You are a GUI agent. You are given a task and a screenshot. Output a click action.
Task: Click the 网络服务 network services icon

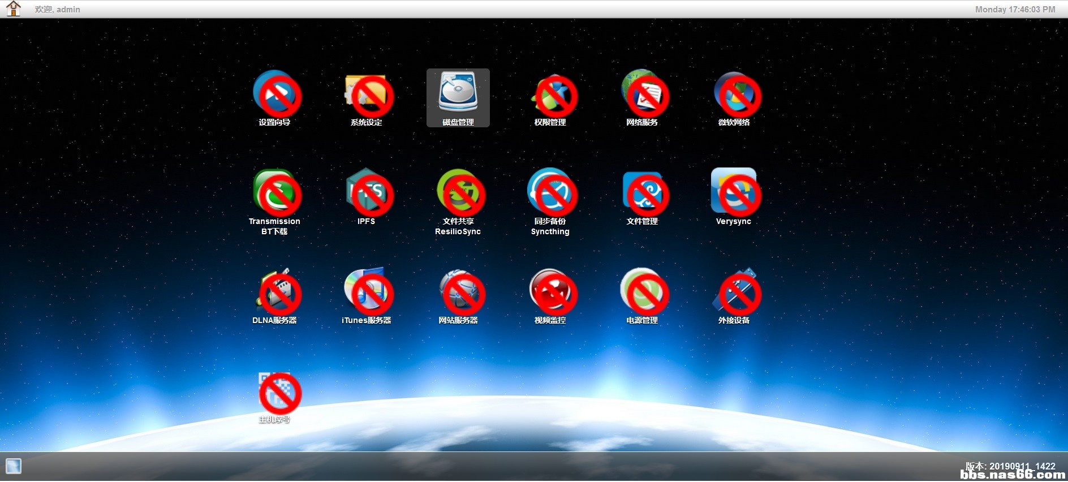pyautogui.click(x=642, y=94)
